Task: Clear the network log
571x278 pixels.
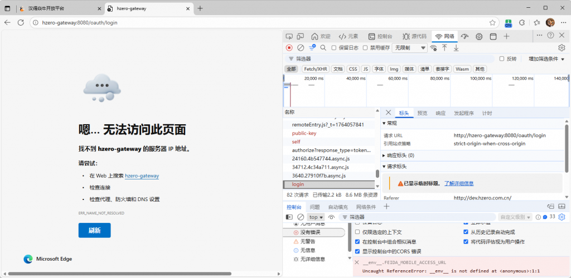Action: [x=301, y=48]
